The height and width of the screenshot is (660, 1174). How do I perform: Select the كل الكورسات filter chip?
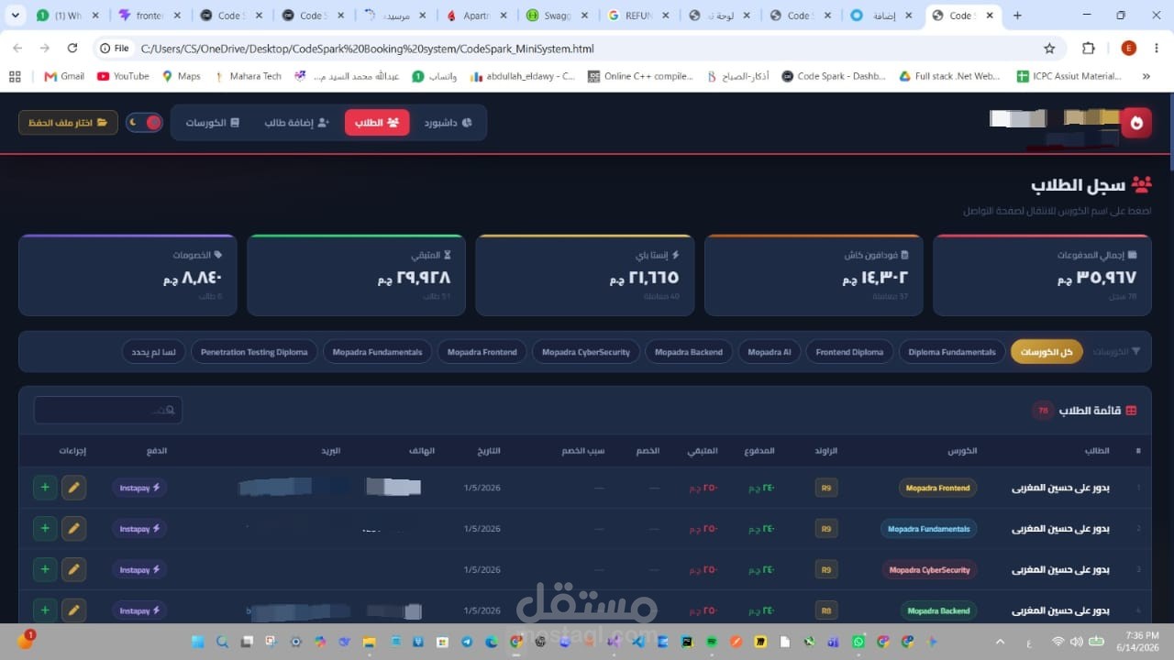pos(1047,352)
